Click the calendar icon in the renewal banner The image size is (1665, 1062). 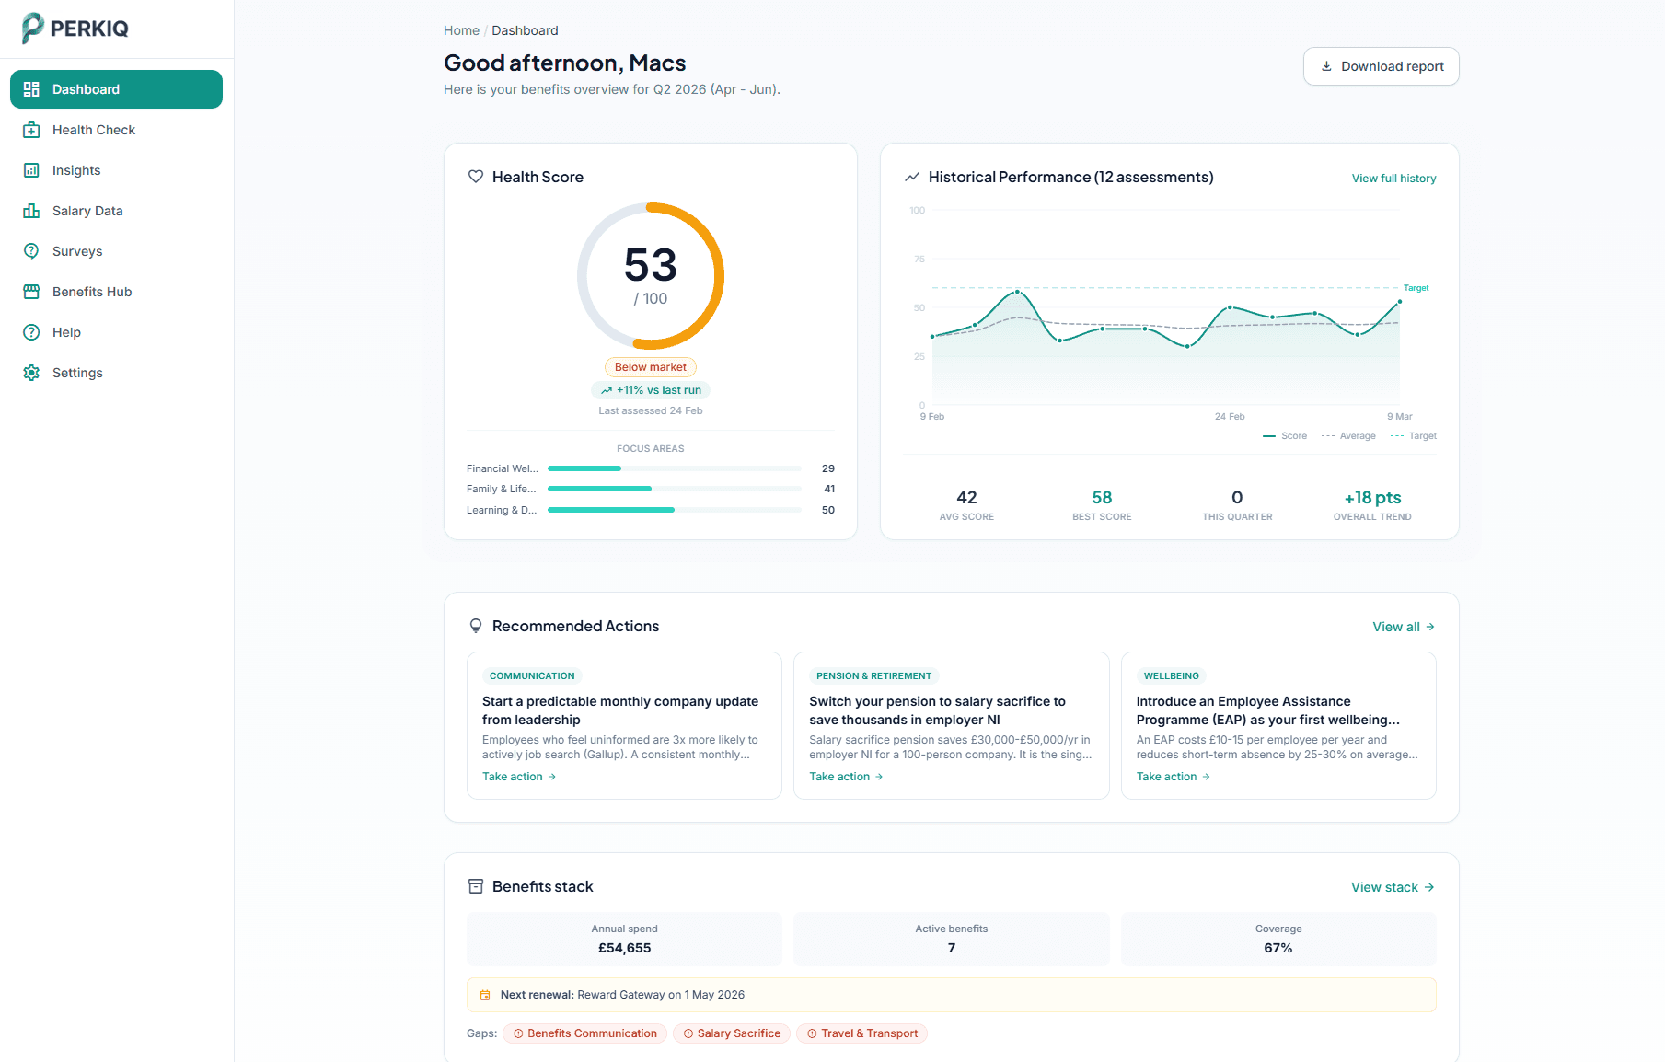(x=485, y=995)
